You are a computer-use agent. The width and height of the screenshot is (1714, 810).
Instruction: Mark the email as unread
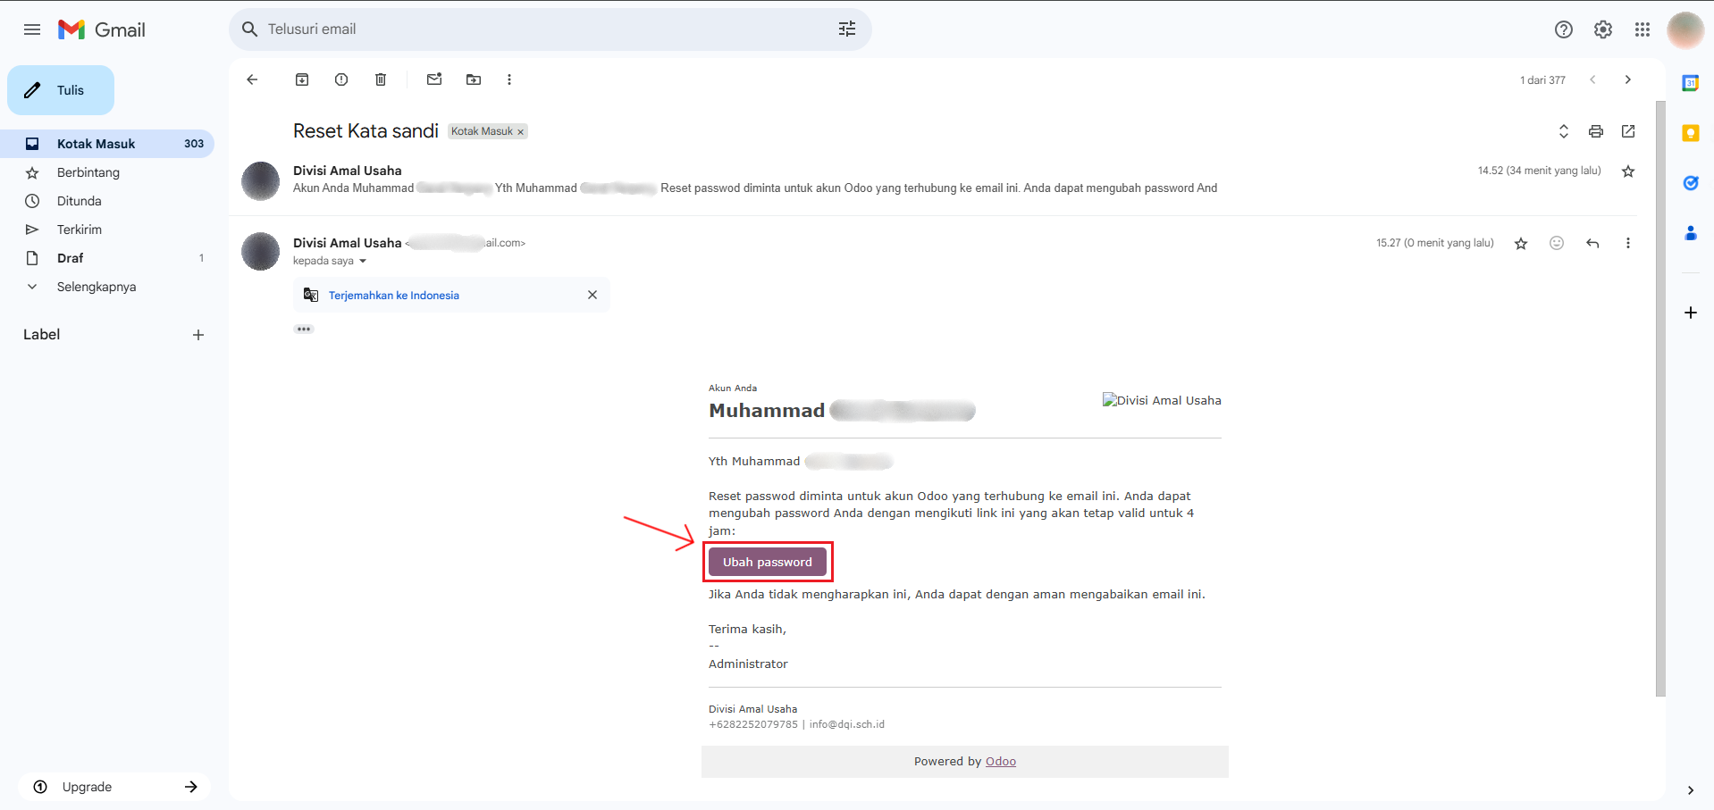434,79
